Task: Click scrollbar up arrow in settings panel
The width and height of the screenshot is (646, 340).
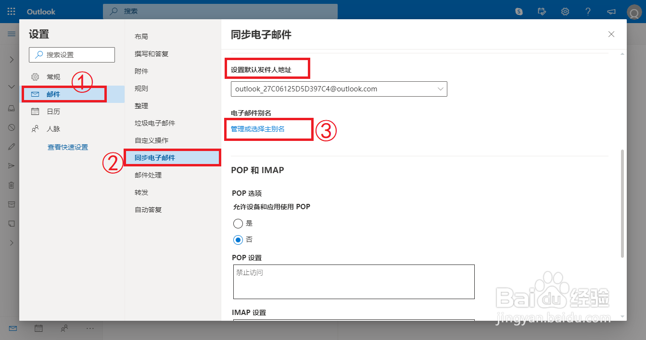Action: 623,53
